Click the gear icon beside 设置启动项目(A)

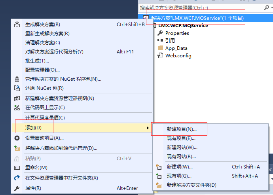click(17, 138)
